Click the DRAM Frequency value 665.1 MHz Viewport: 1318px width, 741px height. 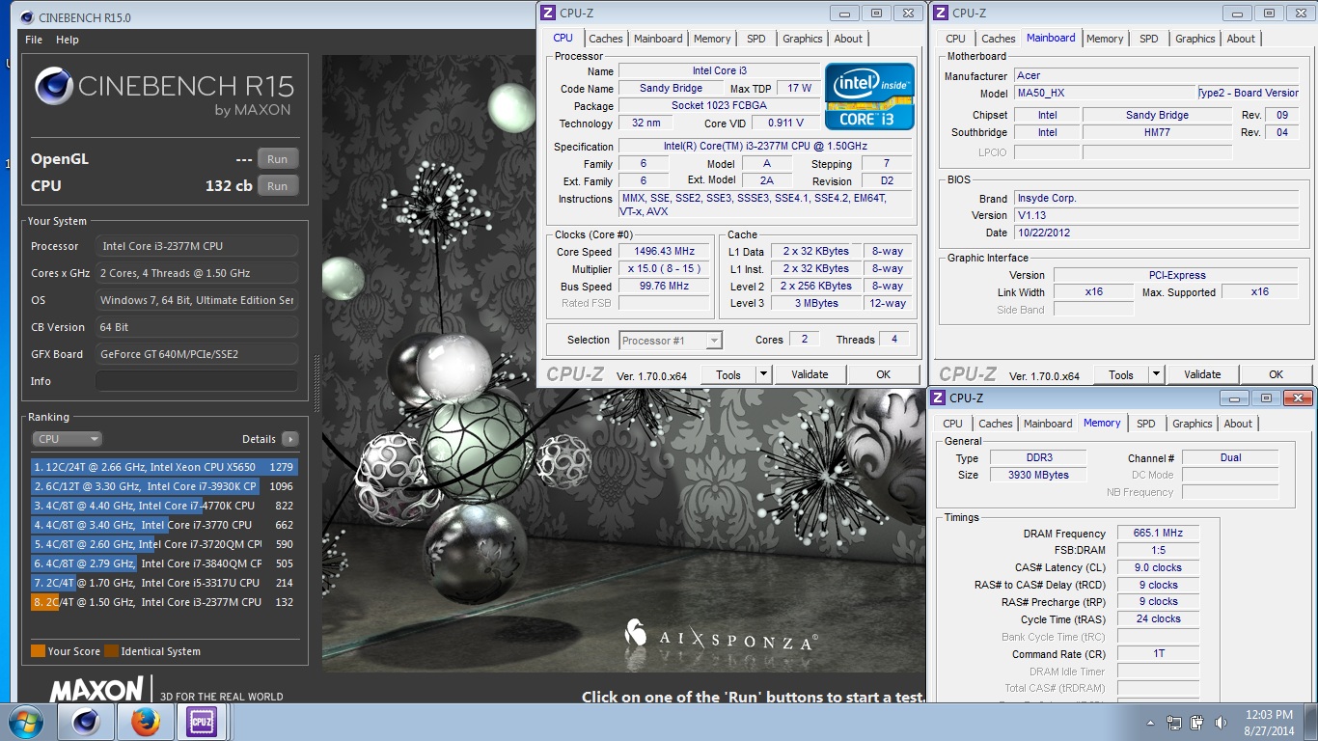[x=1158, y=533]
